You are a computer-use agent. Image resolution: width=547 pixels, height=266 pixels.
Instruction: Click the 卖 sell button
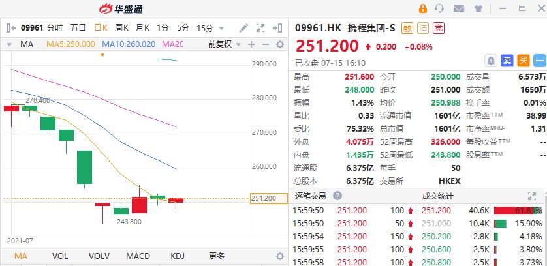pos(507,61)
